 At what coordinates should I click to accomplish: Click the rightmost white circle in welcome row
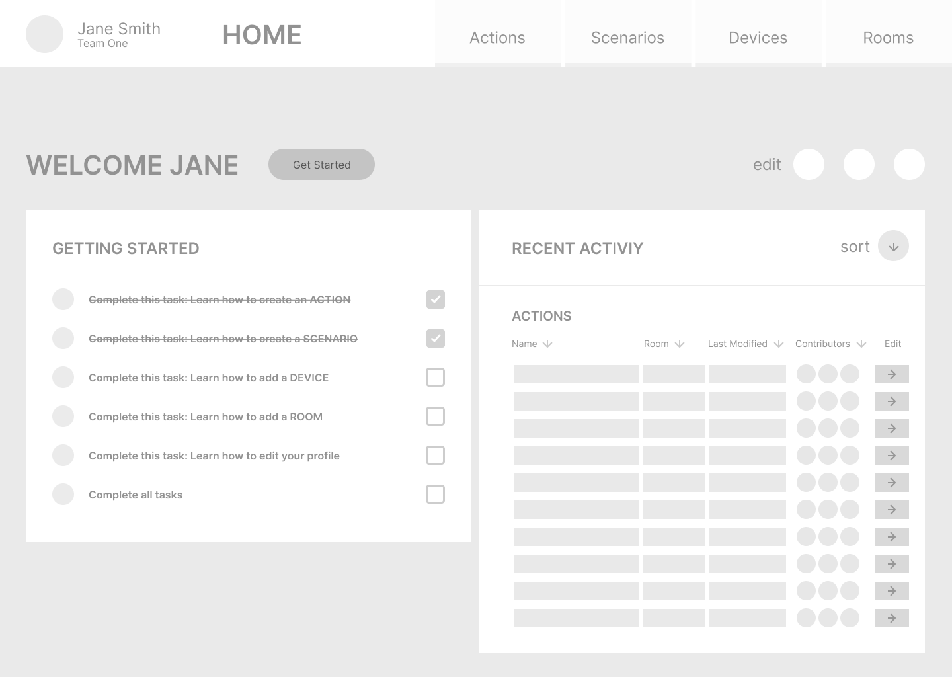[909, 165]
